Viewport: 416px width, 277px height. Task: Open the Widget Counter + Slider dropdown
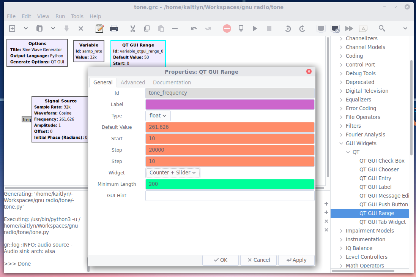click(x=173, y=173)
